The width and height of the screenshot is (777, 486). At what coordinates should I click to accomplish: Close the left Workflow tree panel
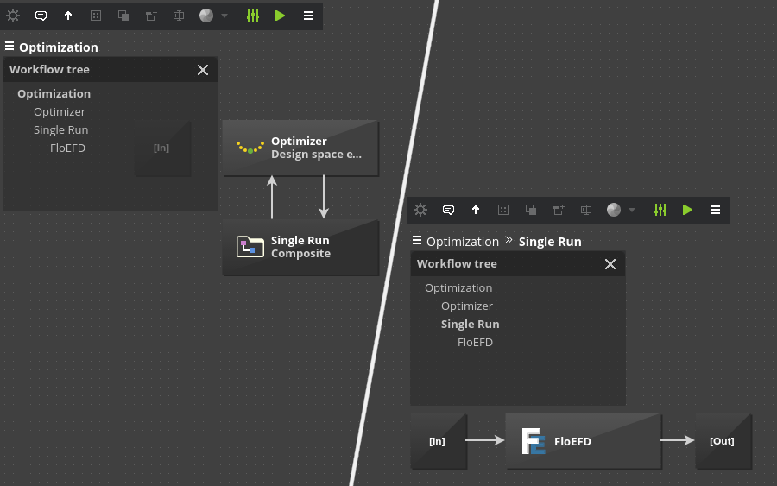203,70
